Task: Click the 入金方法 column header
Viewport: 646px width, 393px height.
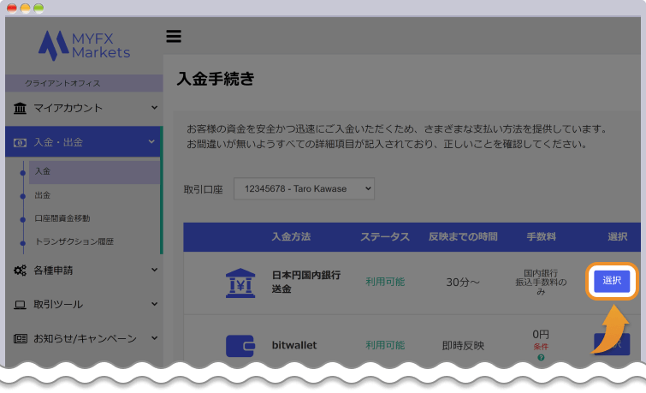Action: tap(291, 236)
